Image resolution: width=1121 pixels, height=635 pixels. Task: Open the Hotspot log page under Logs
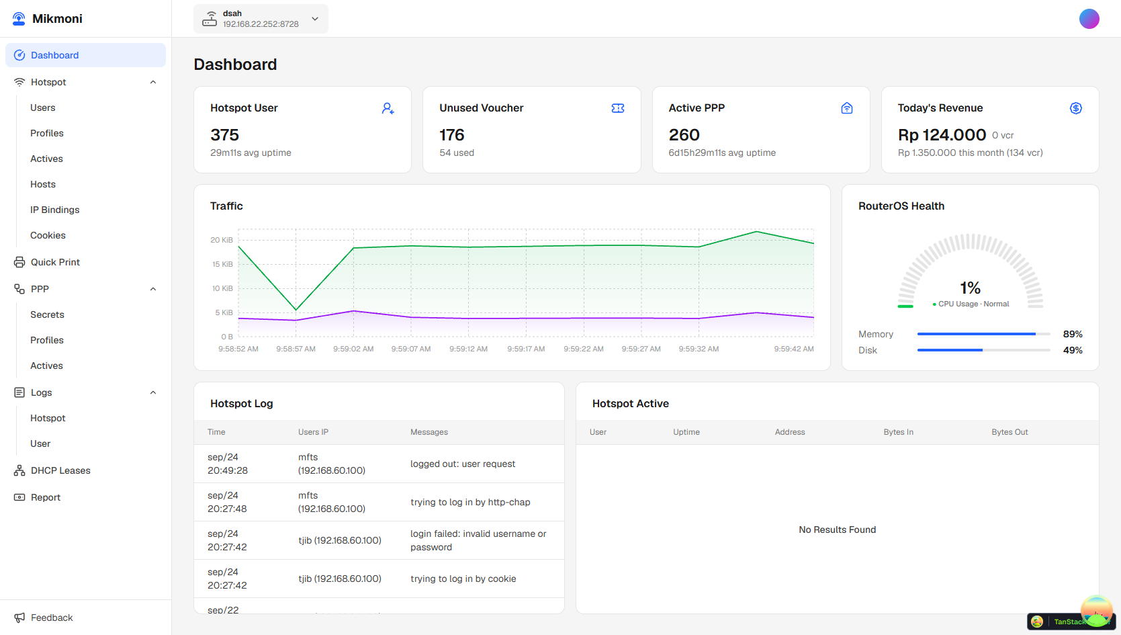(48, 418)
